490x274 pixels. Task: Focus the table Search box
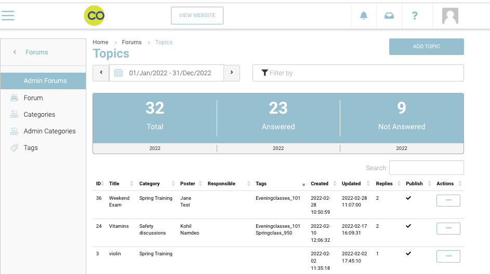[x=426, y=168]
